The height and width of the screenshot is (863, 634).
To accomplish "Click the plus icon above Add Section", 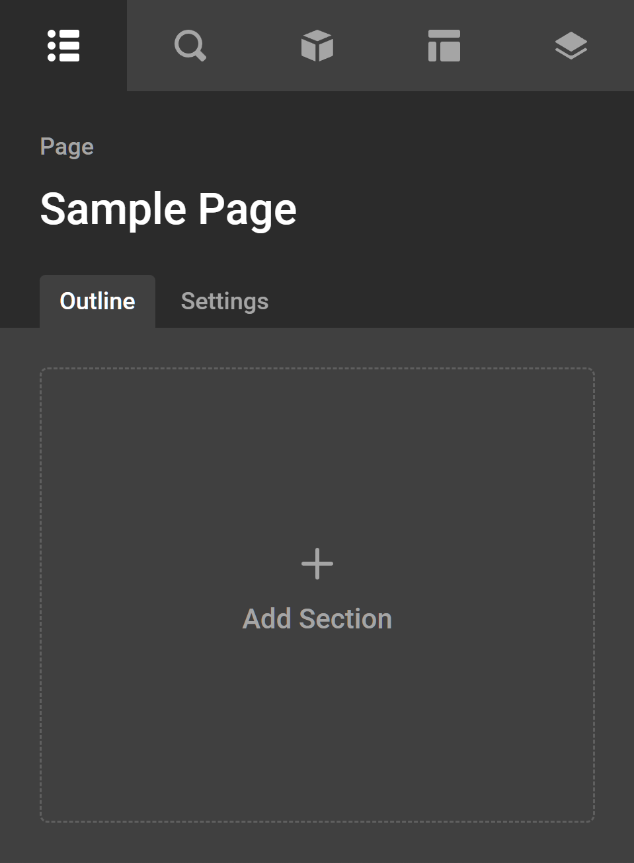I will [317, 564].
